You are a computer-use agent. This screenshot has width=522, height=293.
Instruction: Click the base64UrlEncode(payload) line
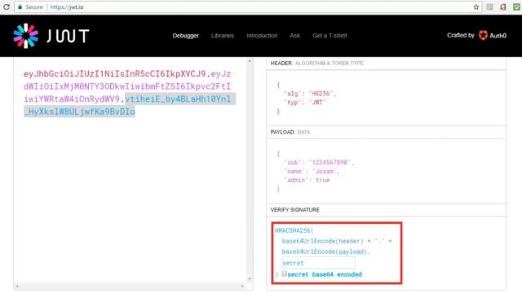pos(325,251)
